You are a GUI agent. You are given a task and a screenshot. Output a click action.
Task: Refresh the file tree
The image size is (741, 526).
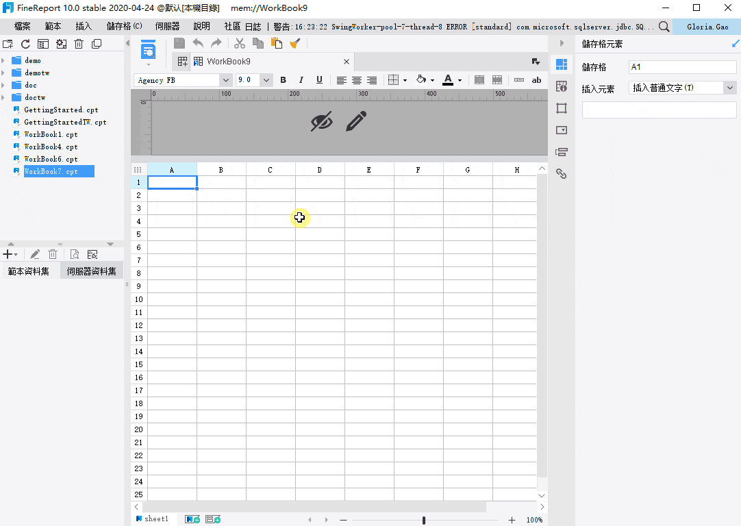pyautogui.click(x=25, y=44)
